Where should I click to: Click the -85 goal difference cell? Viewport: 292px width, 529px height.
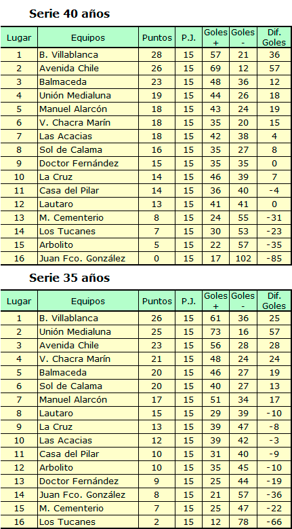click(x=274, y=259)
